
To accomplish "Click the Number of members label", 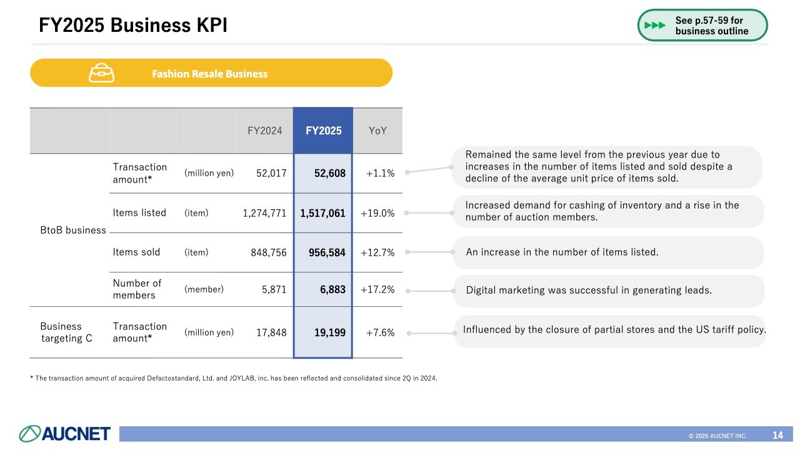I will pyautogui.click(x=137, y=289).
